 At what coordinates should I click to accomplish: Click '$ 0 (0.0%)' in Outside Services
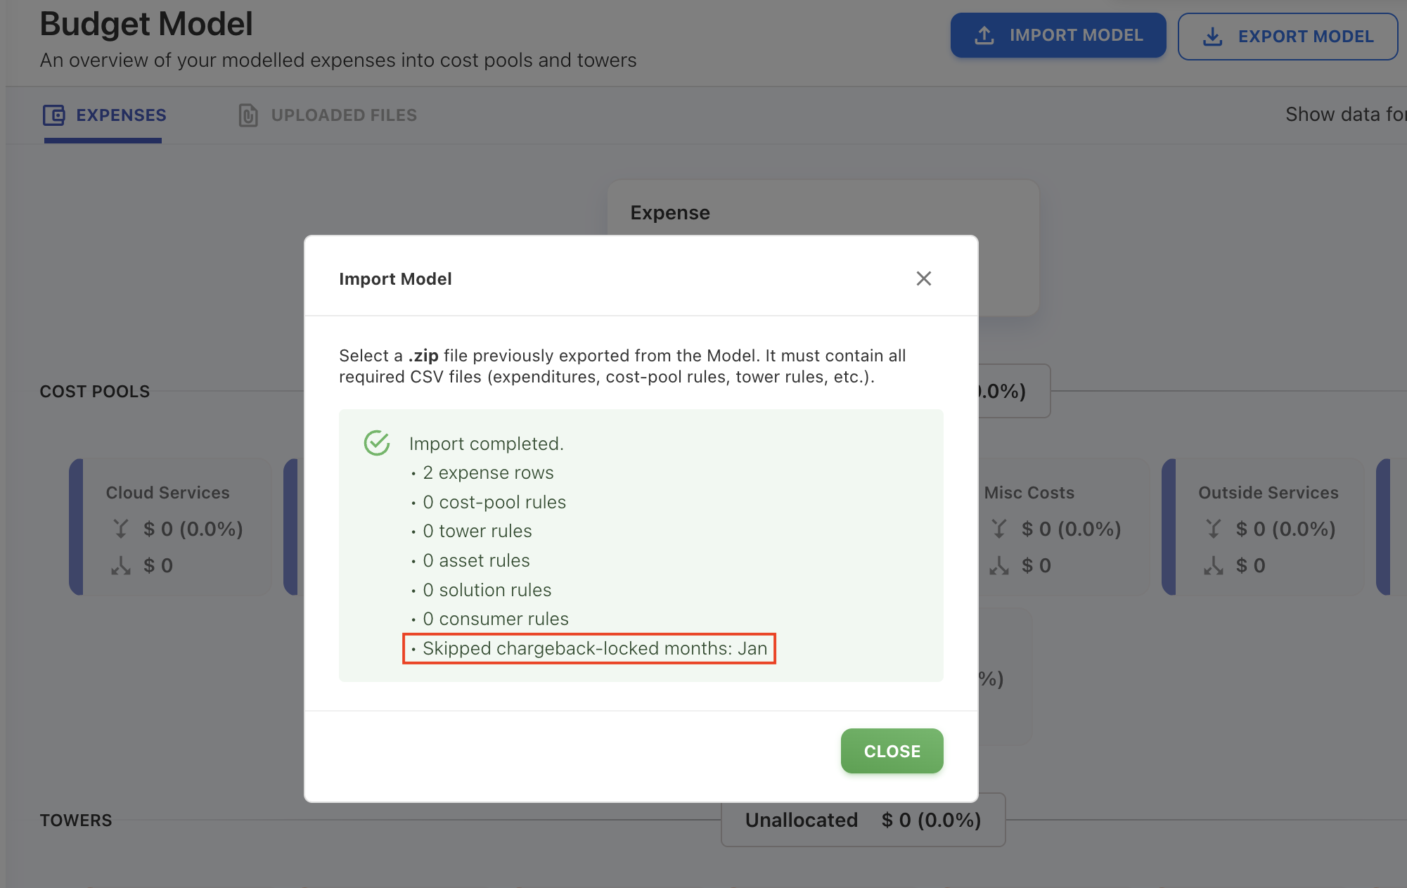coord(1285,529)
